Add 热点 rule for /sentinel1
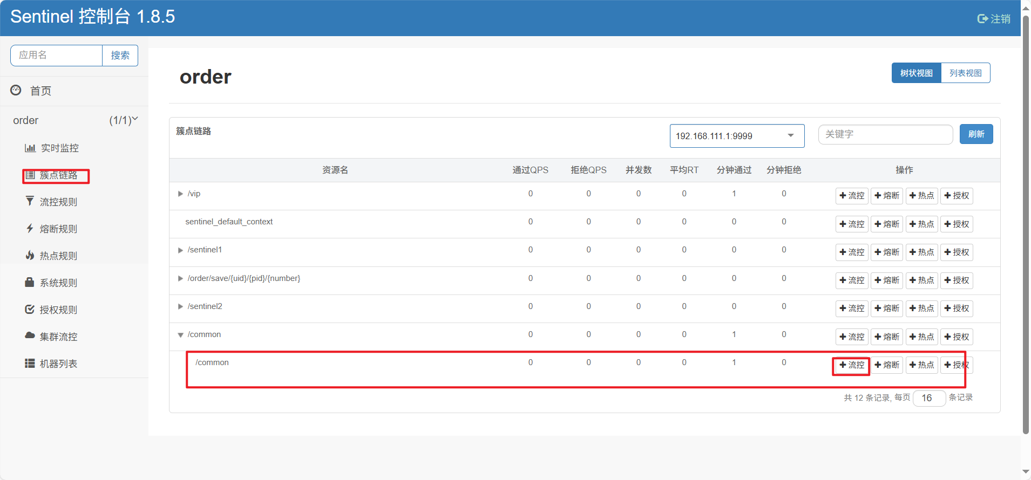Viewport: 1031px width, 480px height. (922, 252)
